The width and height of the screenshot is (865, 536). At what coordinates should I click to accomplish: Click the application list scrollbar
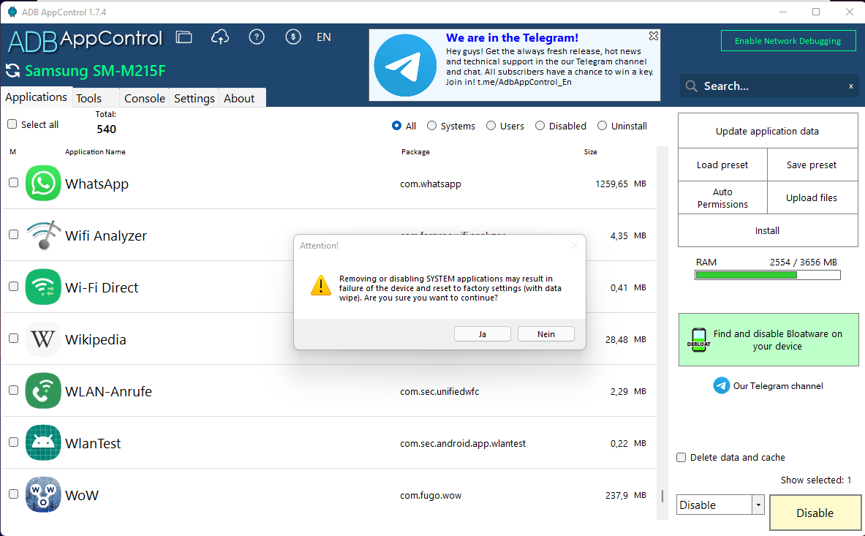tap(662, 333)
